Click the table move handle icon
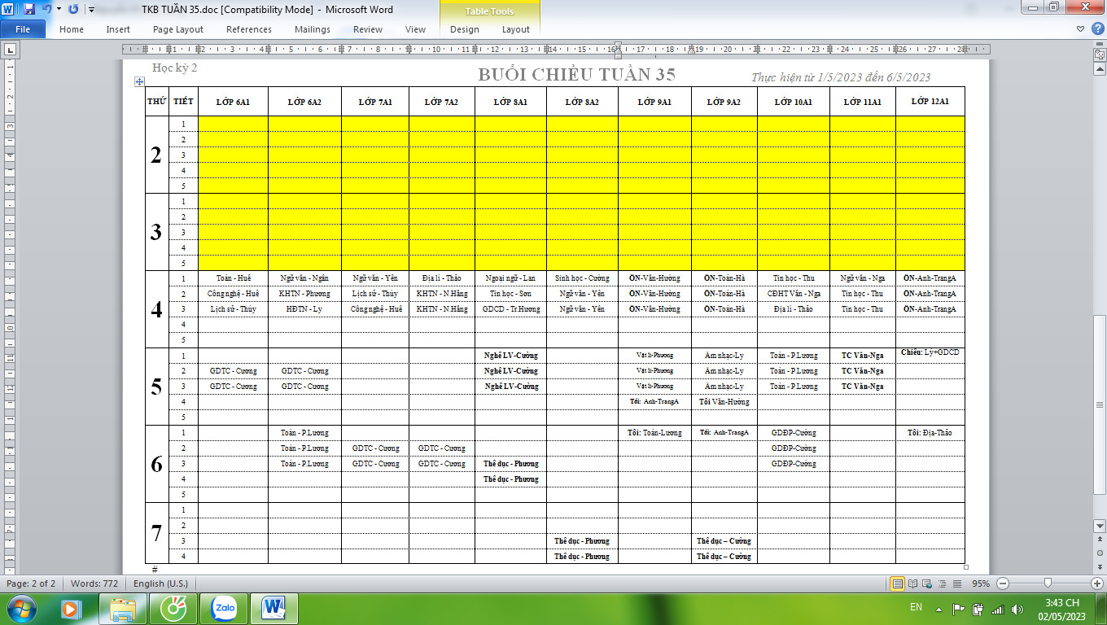The image size is (1107, 625). pyautogui.click(x=139, y=81)
